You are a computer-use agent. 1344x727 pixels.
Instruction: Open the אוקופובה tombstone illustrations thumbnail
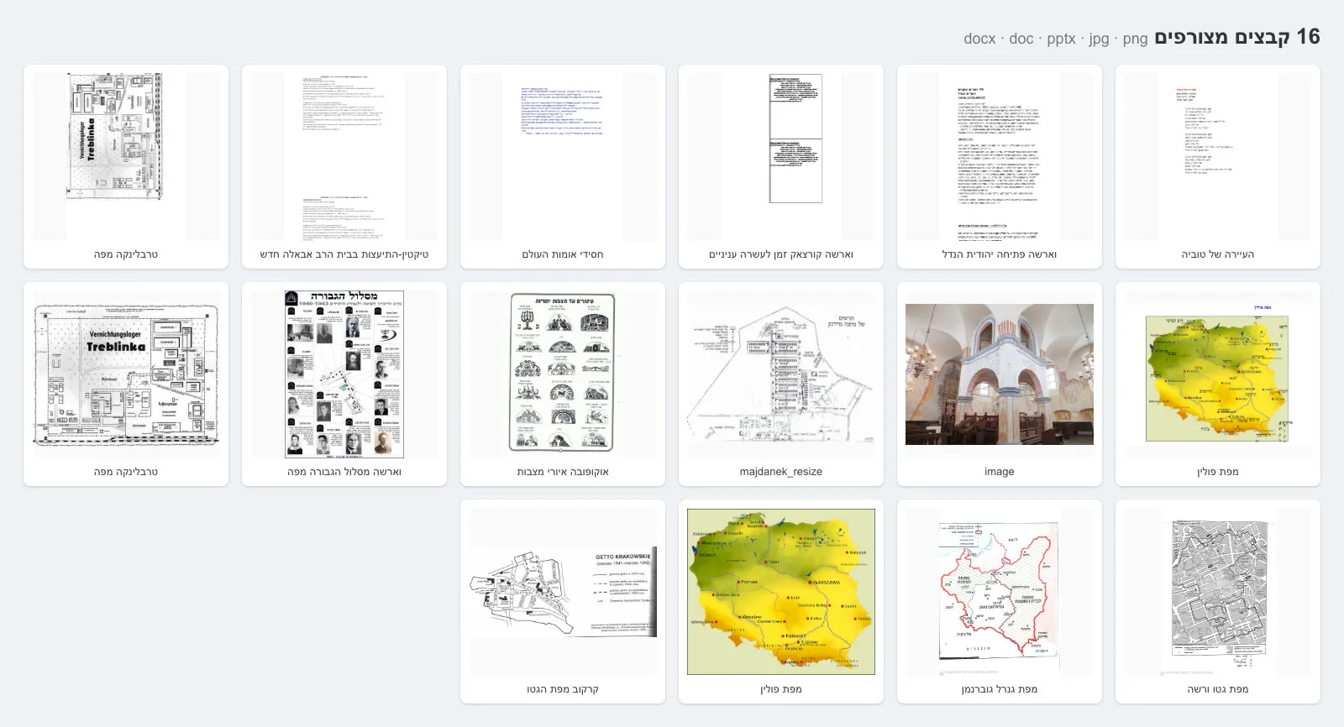click(563, 374)
